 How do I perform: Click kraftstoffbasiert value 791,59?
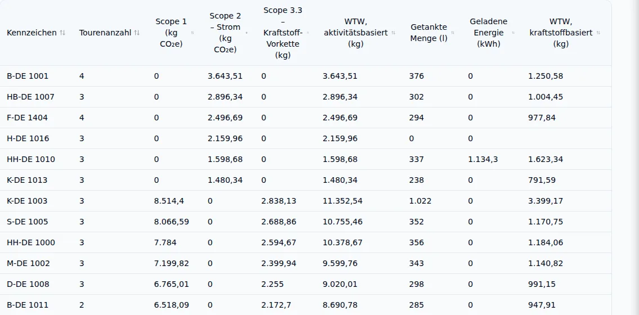pyautogui.click(x=542, y=180)
